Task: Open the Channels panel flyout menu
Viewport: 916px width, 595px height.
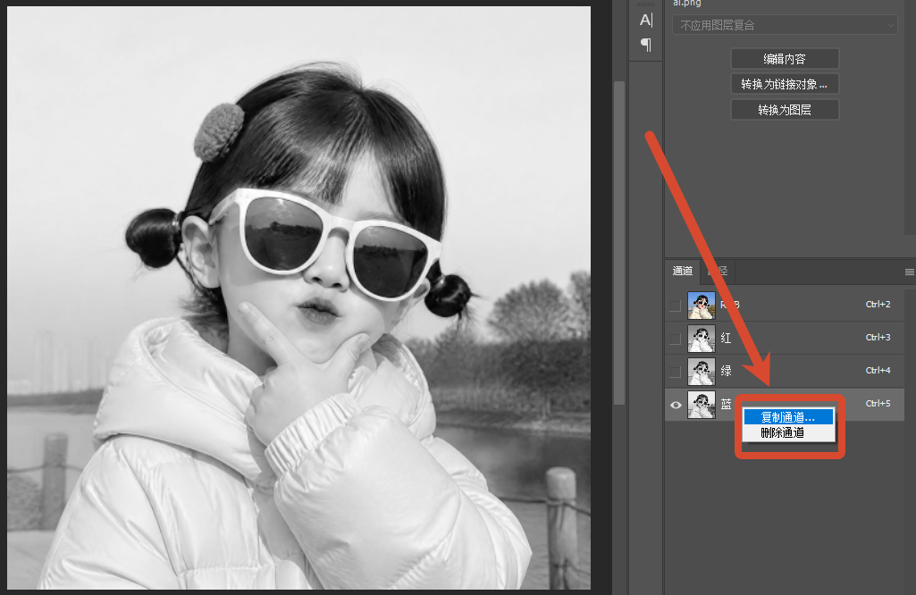Action: point(909,272)
